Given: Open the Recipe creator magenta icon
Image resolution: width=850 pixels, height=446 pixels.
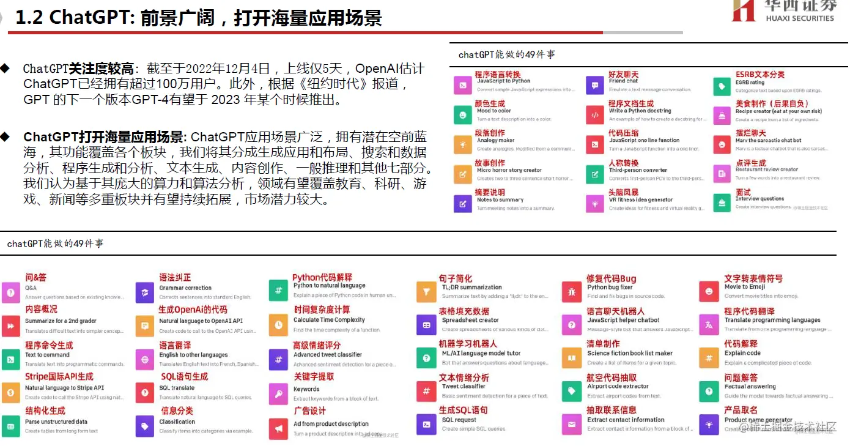Looking at the screenshot, I should 722,114.
